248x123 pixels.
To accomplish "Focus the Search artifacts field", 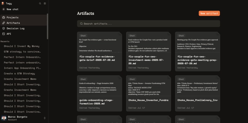I will click(x=149, y=24).
